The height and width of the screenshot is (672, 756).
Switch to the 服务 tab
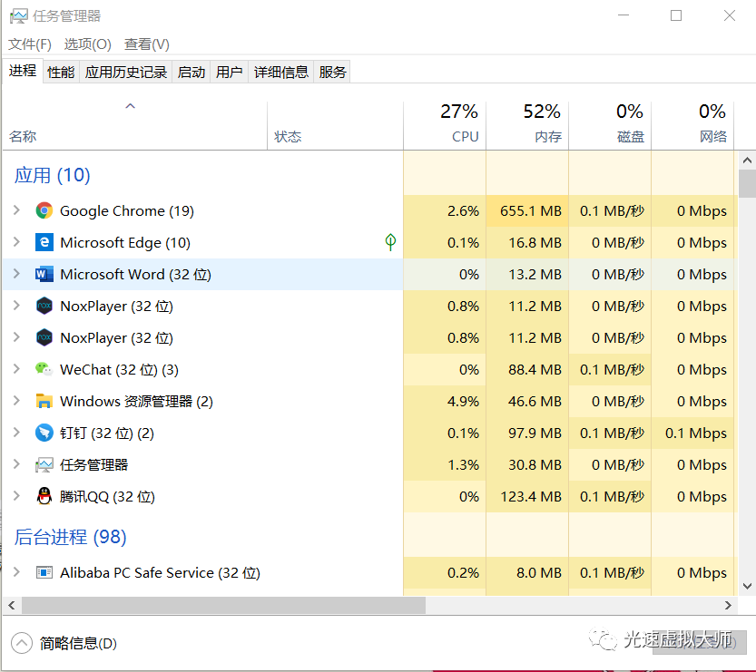click(332, 73)
